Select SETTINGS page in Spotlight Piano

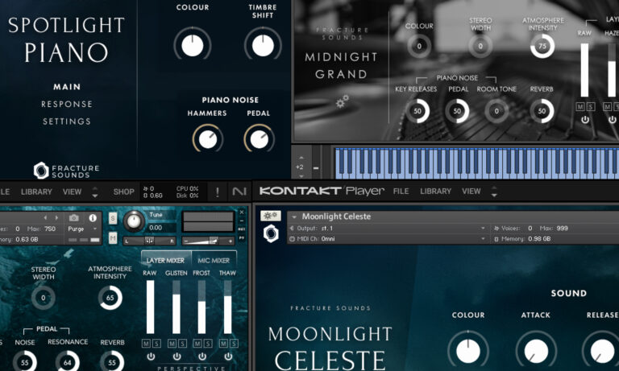(67, 122)
